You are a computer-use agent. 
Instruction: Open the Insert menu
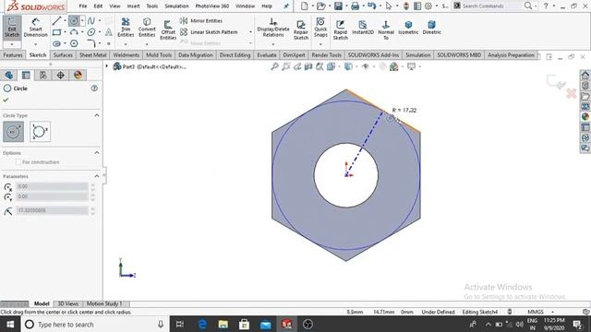pos(133,6)
